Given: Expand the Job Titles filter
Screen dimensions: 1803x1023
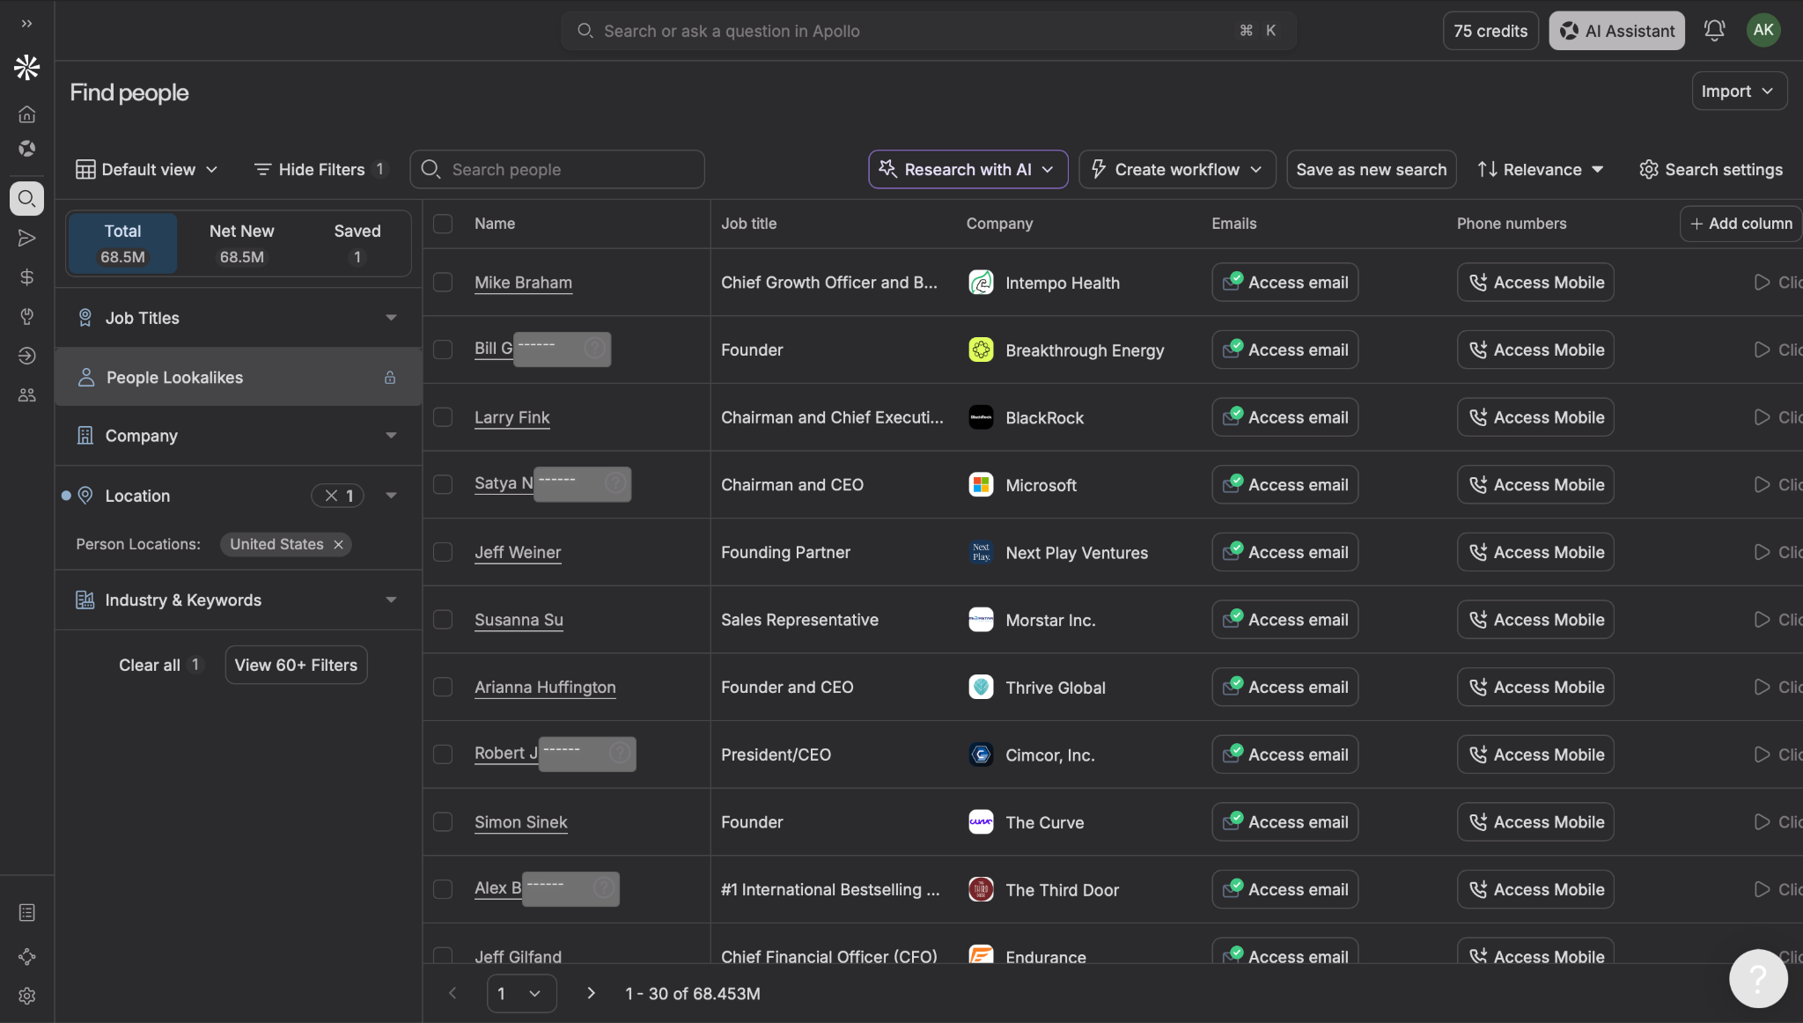Looking at the screenshot, I should (x=238, y=318).
